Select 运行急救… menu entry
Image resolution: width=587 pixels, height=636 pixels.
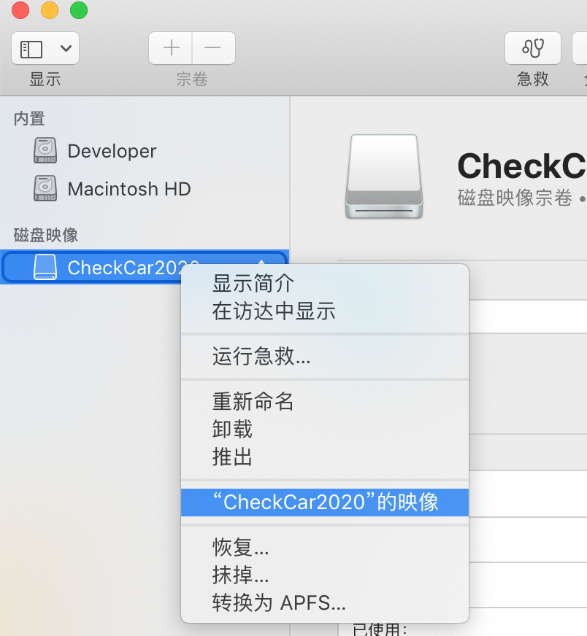pyautogui.click(x=261, y=356)
